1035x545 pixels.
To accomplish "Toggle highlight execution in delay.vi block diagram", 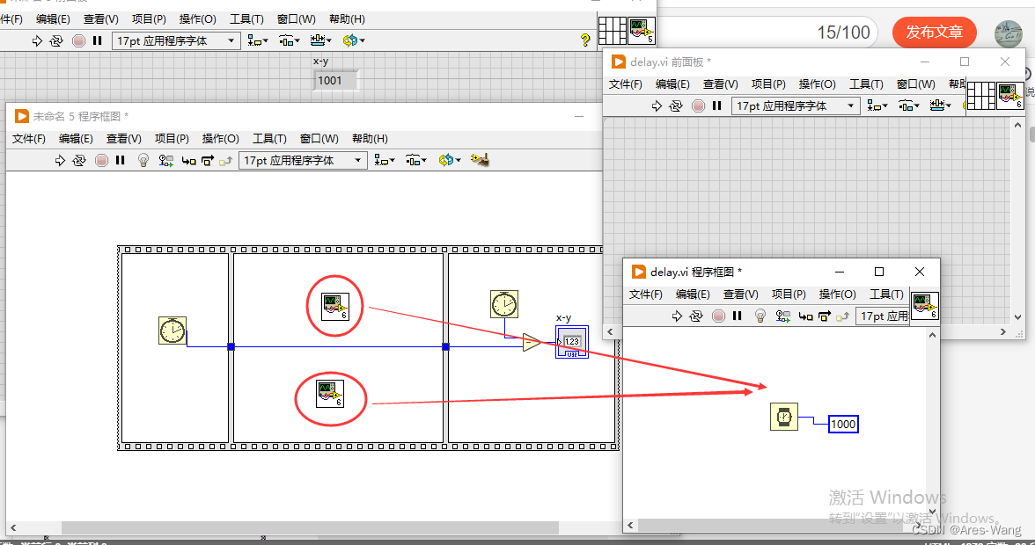I will (760, 316).
